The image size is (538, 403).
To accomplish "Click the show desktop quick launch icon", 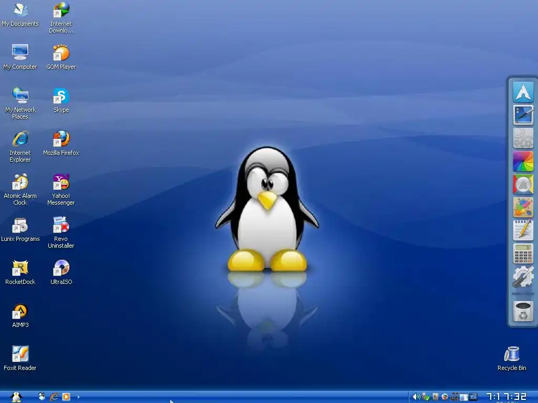I will pos(42,397).
